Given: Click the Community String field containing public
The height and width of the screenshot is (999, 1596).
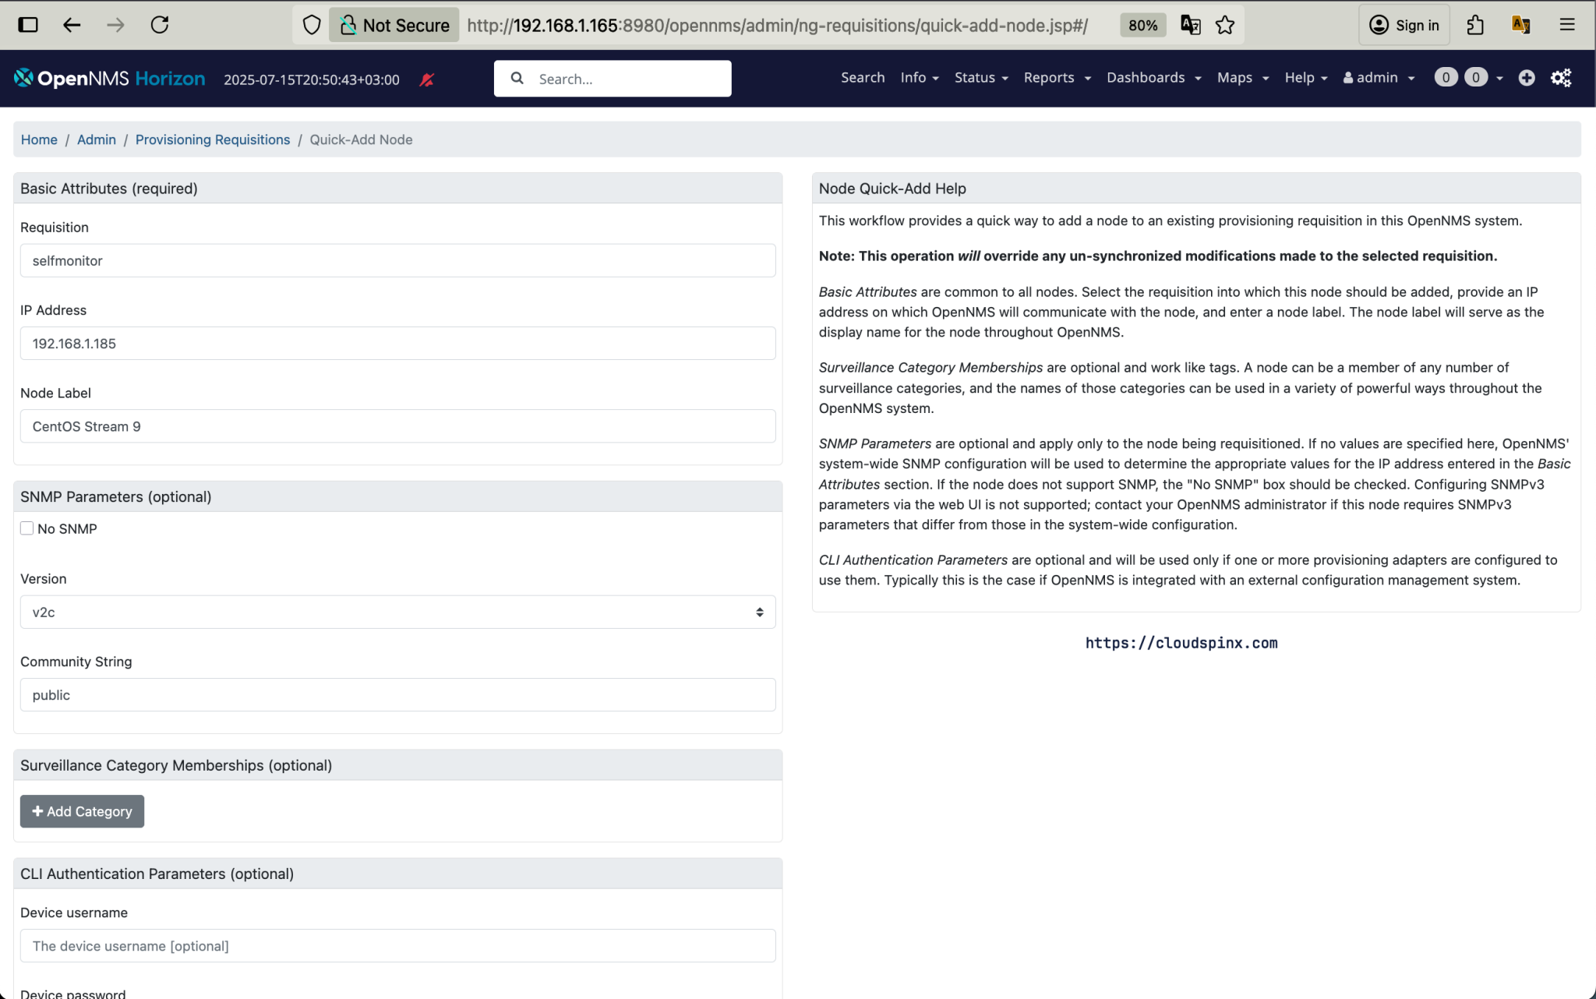Looking at the screenshot, I should [x=397, y=694].
